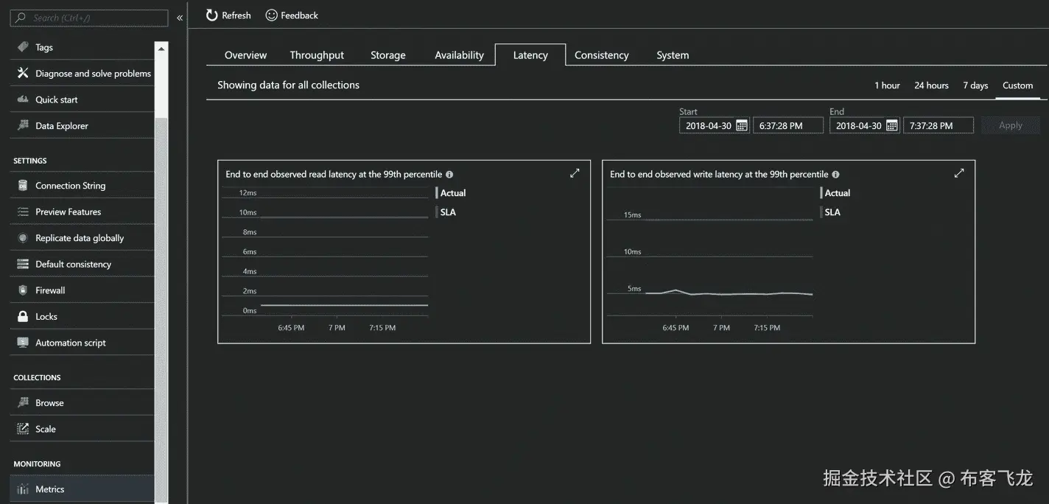
Task: Click the Automation script icon
Action: coord(23,343)
